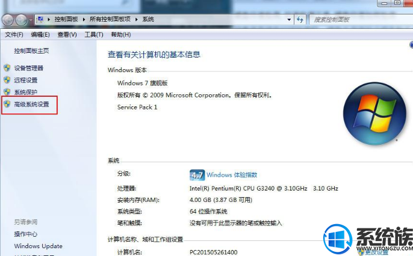Click the 笔和触摸 label
This screenshot has width=413, height=256.
pyautogui.click(x=129, y=223)
